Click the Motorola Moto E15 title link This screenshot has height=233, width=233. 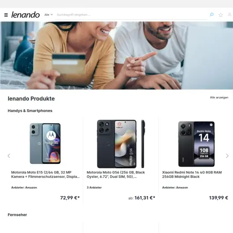46,174
